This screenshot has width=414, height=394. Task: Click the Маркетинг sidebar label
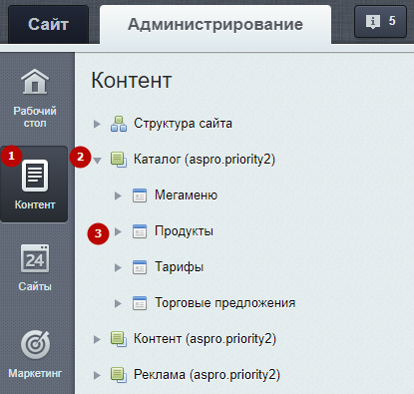pyautogui.click(x=35, y=373)
